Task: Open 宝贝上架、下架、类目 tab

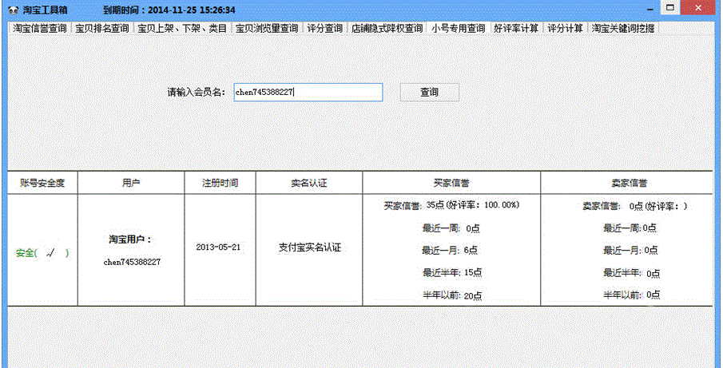Action: 183,28
